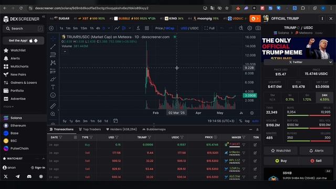Open DEX Screener X profile icon

(6, 176)
